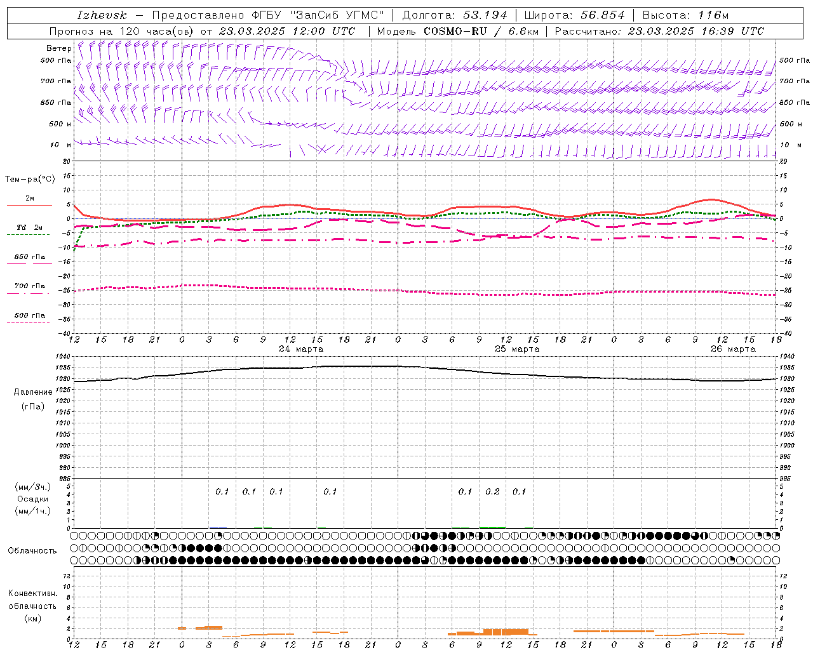Click the "Ветер" wind panel label
This screenshot has width=813, height=650.
[x=59, y=48]
